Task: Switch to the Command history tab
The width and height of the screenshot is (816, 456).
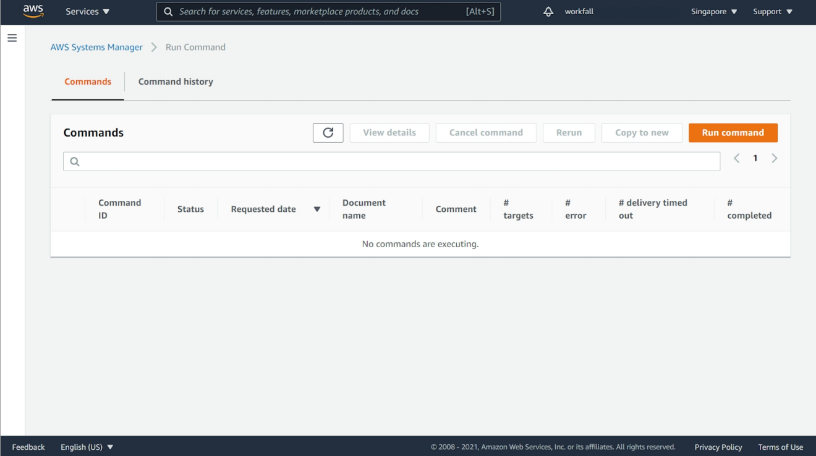Action: click(x=176, y=82)
